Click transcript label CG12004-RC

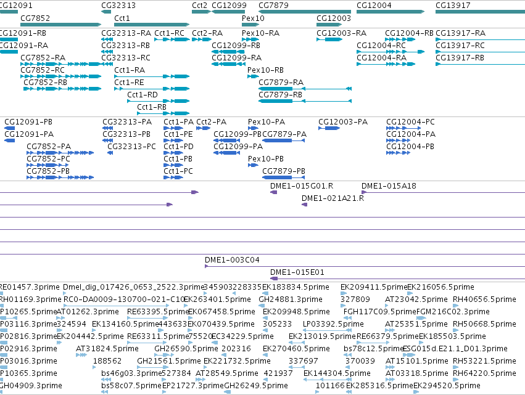pyautogui.click(x=381, y=45)
